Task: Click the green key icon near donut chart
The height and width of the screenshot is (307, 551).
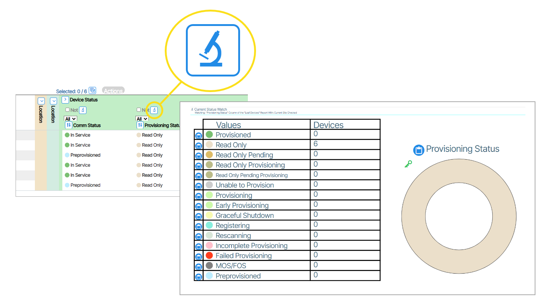Action: [408, 164]
